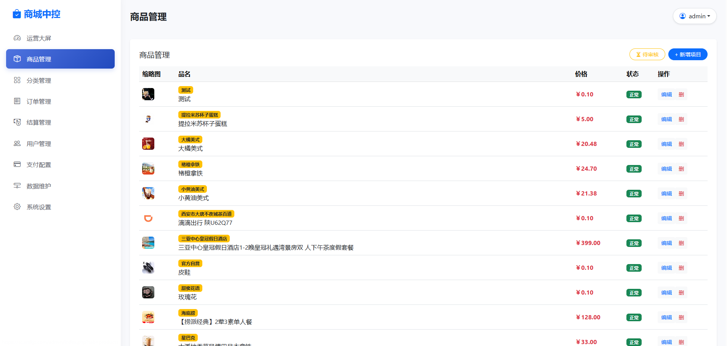This screenshot has height=346, width=727.
Task: Edit the 玫瑰花 product entry
Action: tap(666, 293)
